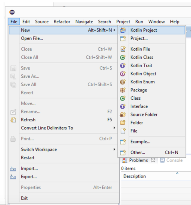The image size is (191, 205).
Task: Click the Eclipse logo in title bar
Action: click(x=12, y=12)
